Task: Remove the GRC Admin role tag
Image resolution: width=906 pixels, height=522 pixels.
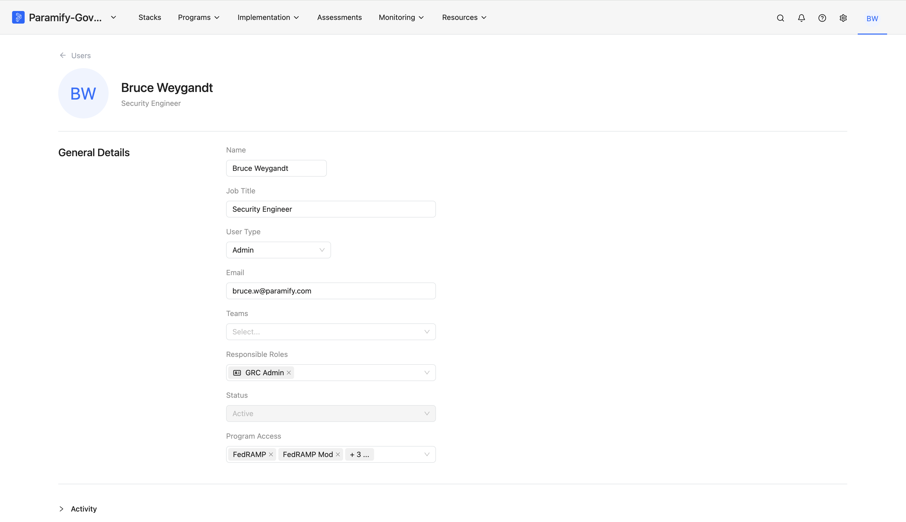Action: click(x=289, y=372)
